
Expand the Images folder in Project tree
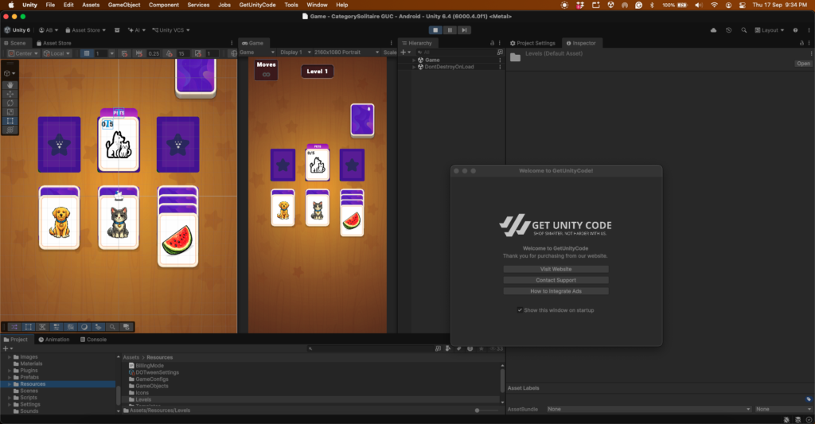pyautogui.click(x=10, y=357)
